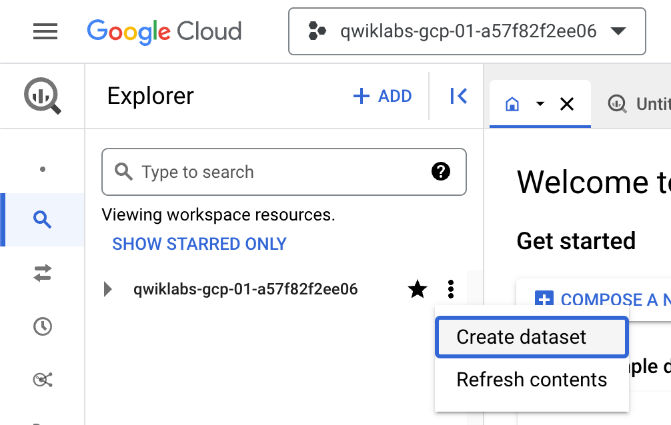Image resolution: width=671 pixels, height=425 pixels.
Task: Click the small dot sidebar item
Action: coord(43,169)
